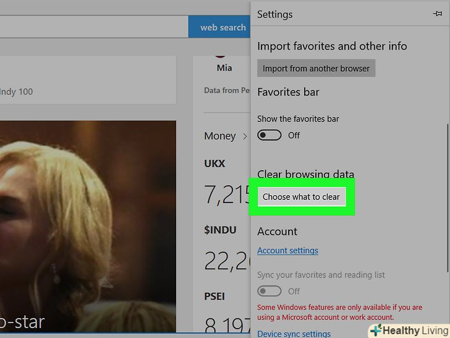Open Choose what to clear

[302, 197]
